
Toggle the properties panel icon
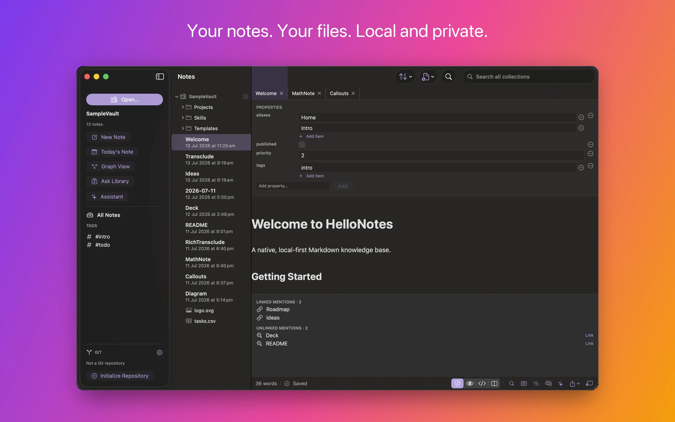524,383
